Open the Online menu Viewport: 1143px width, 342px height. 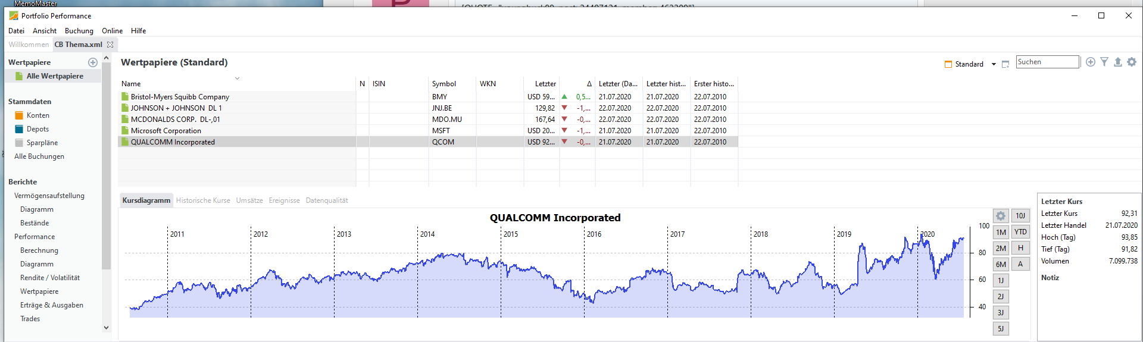click(x=112, y=31)
